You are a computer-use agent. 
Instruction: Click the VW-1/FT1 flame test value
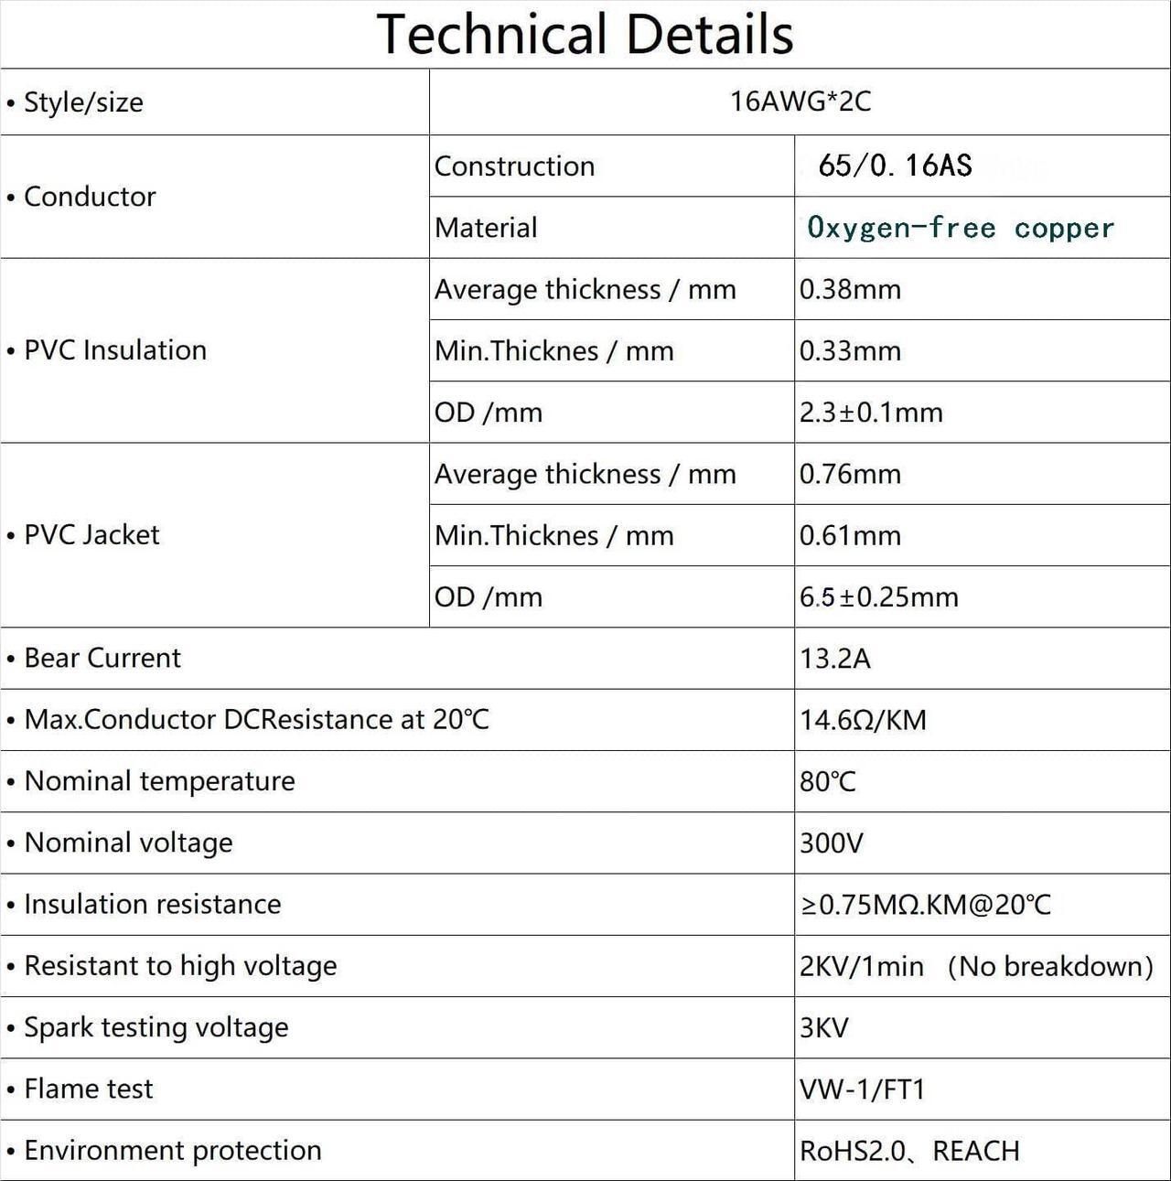[x=863, y=1089]
